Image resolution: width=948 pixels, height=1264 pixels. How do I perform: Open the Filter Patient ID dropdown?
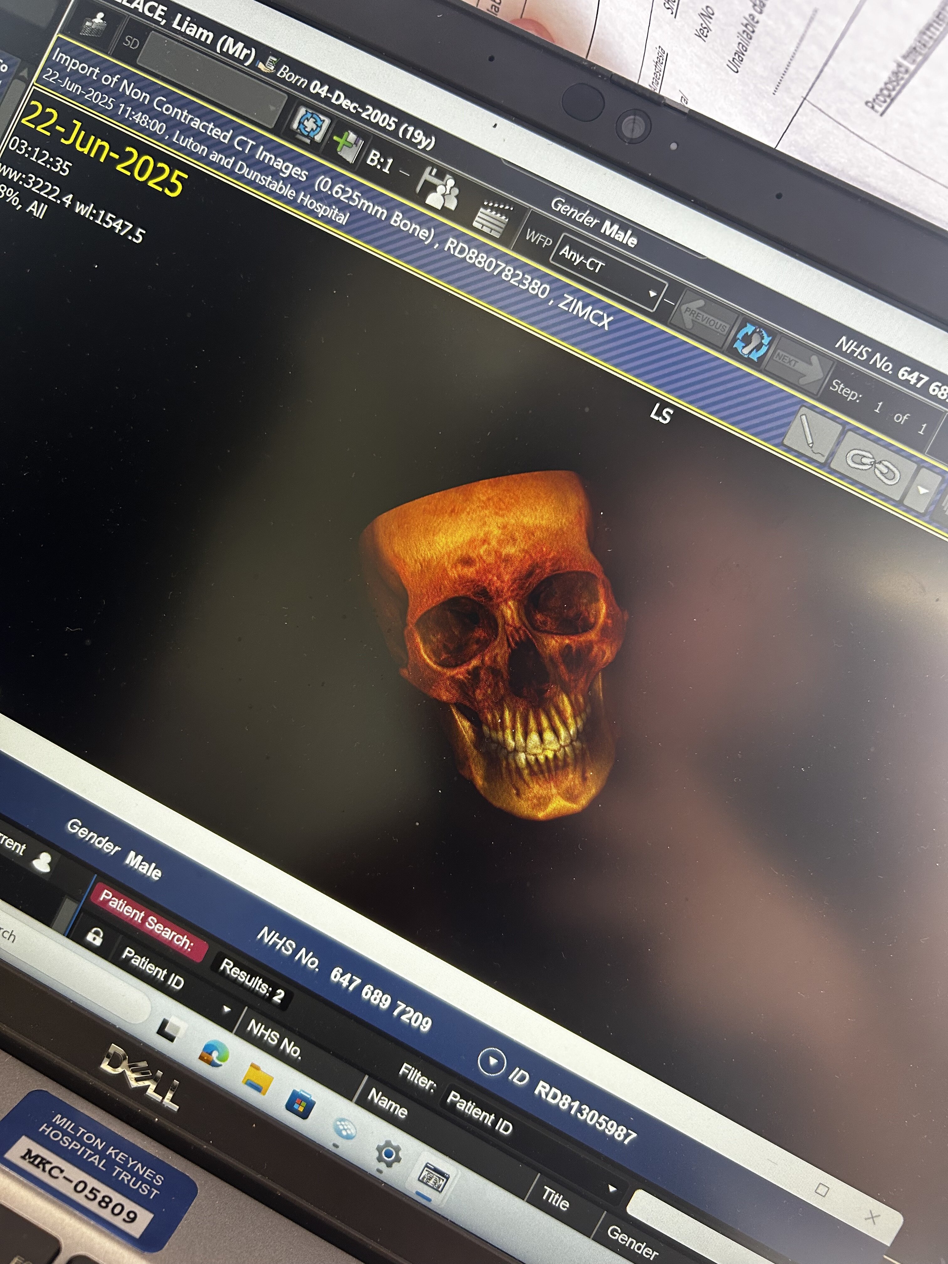click(x=612, y=1188)
